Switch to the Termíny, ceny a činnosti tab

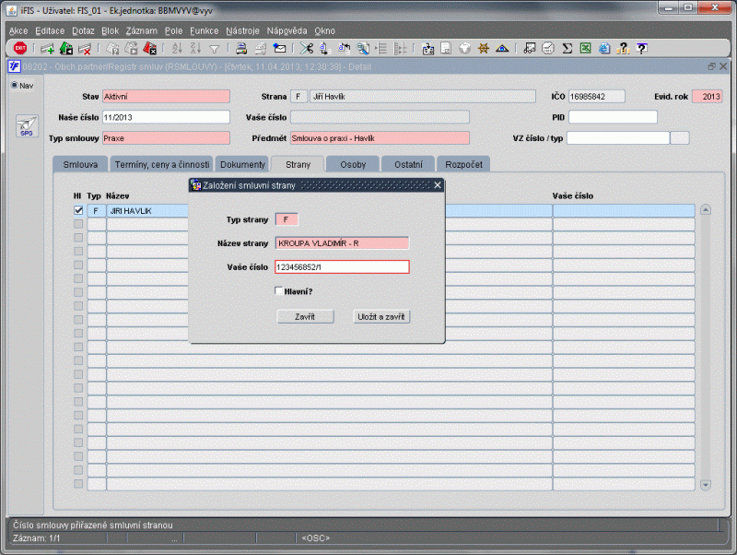click(x=162, y=164)
